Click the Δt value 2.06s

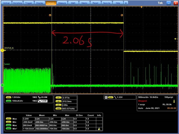[x=69, y=105]
